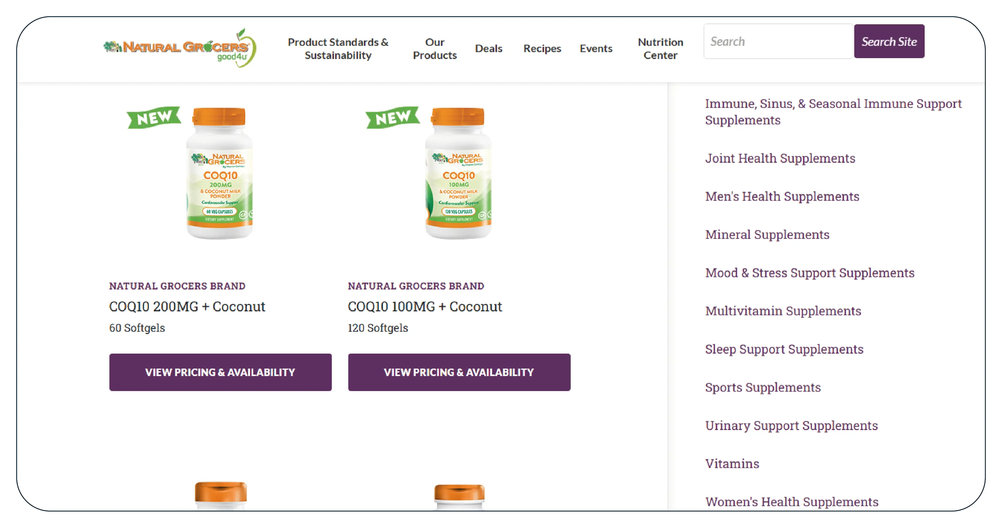Go to the Deals page
The height and width of the screenshot is (528, 1002).
click(489, 49)
